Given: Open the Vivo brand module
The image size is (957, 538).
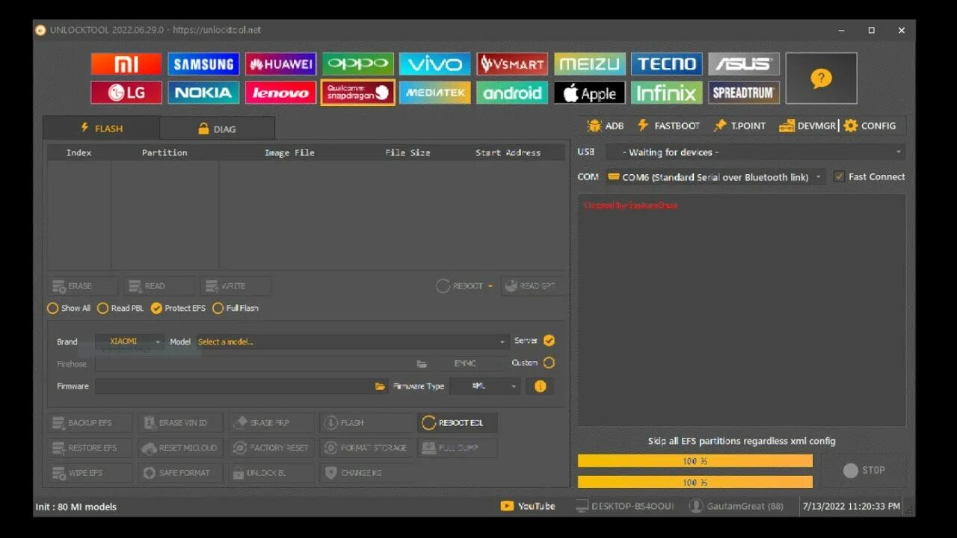Looking at the screenshot, I should coord(435,64).
